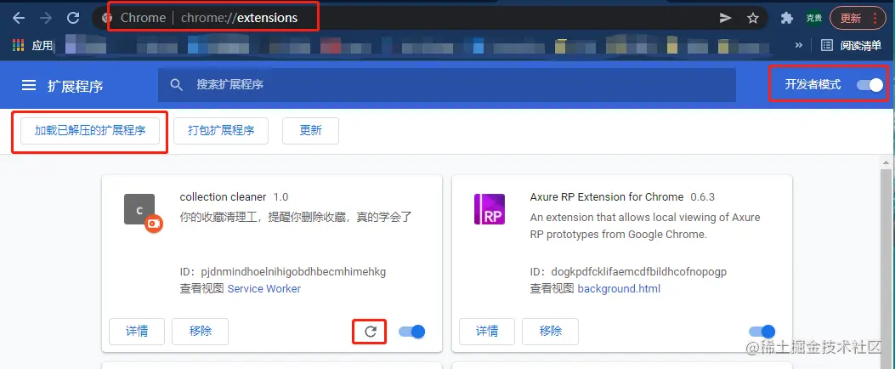The height and width of the screenshot is (369, 895).
Task: Open the hamburger menu next to 扩展程序
Action: 29,86
